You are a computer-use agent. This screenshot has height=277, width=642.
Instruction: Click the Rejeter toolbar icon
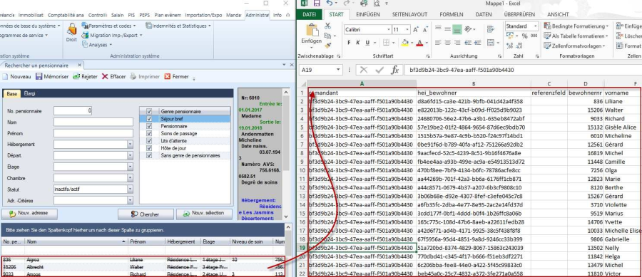(76, 76)
